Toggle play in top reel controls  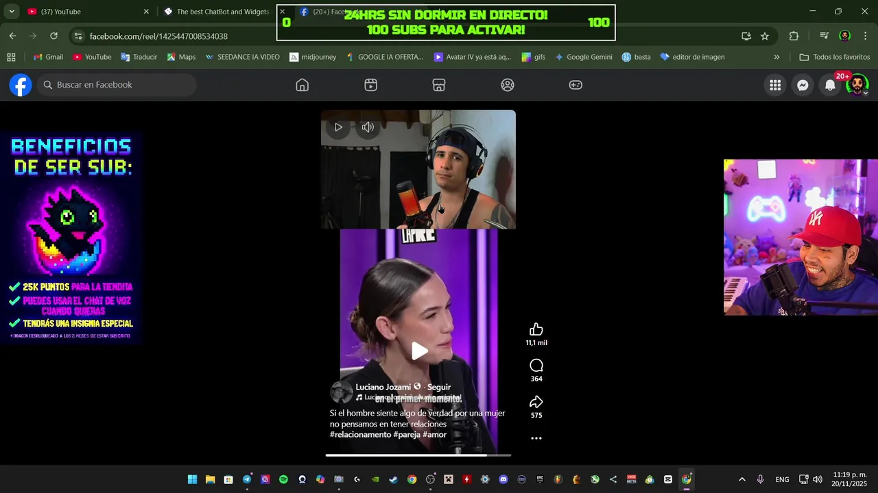pos(338,127)
